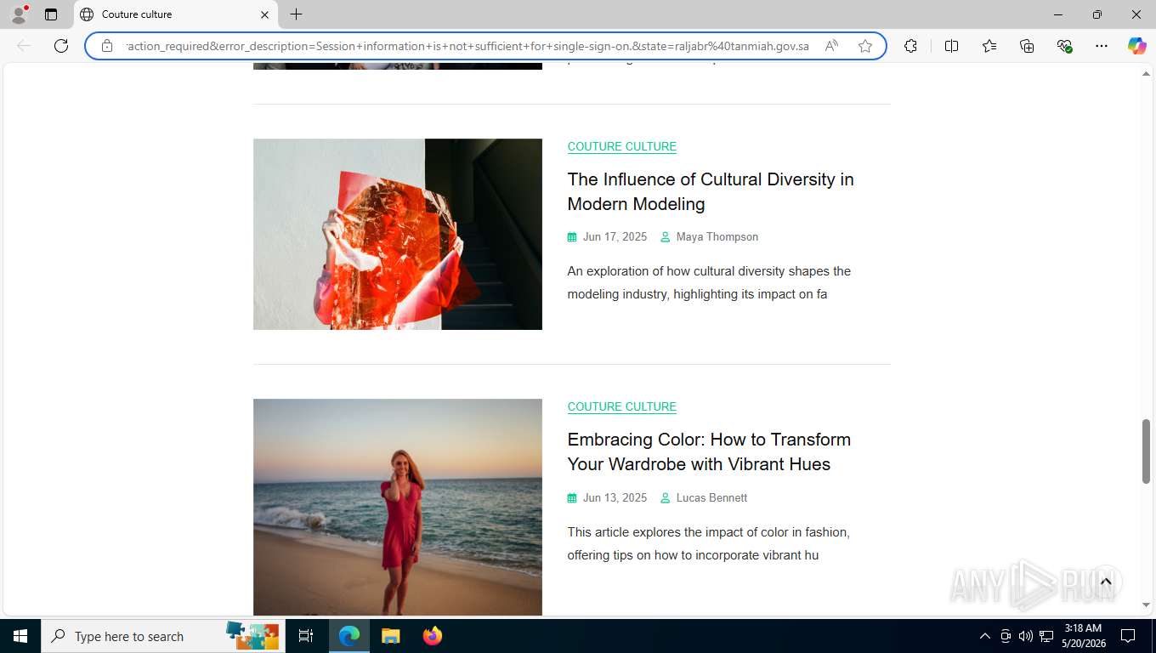
Task: Show hidden system tray icons chevron
Action: pyautogui.click(x=985, y=636)
